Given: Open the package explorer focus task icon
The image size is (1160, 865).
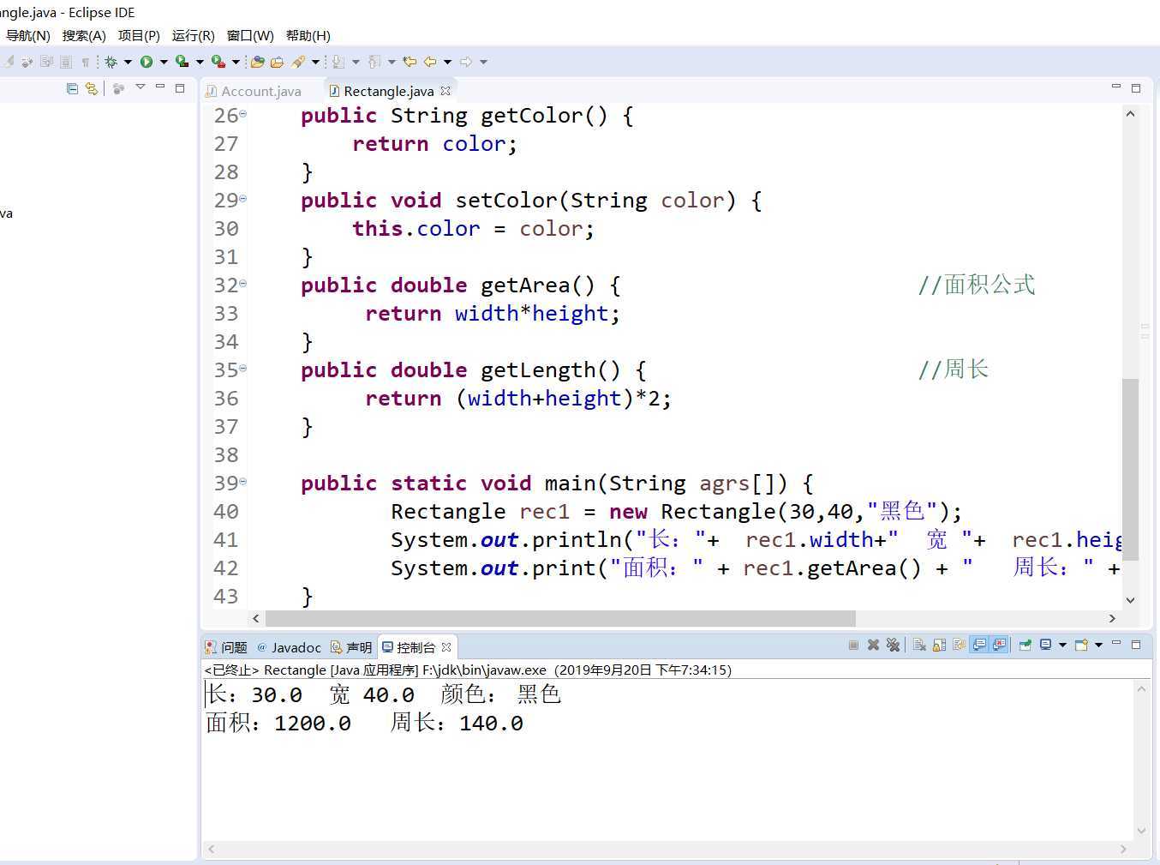Looking at the screenshot, I should coord(118,88).
